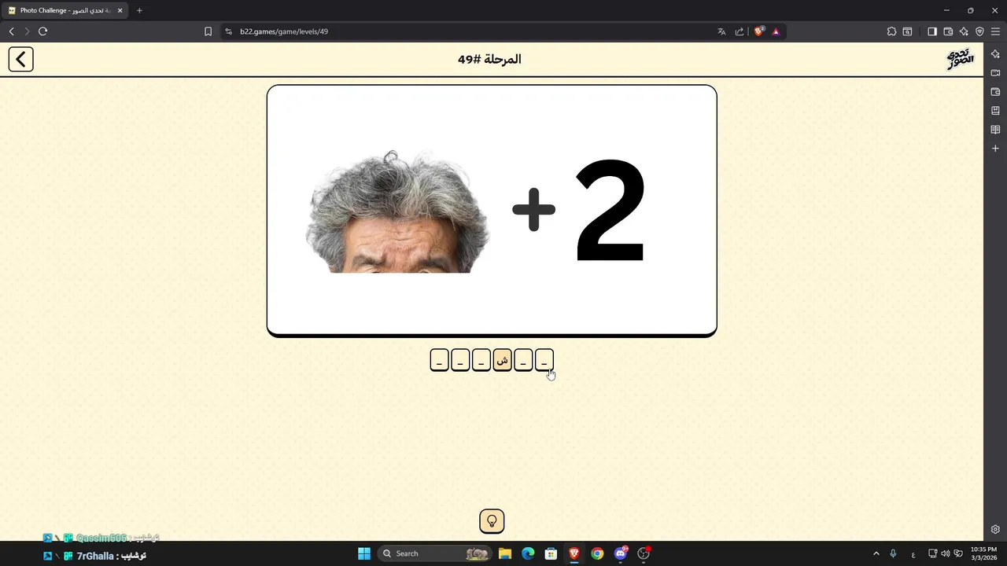Open the browser main menu
This screenshot has height=566, width=1007.
pos(995,31)
